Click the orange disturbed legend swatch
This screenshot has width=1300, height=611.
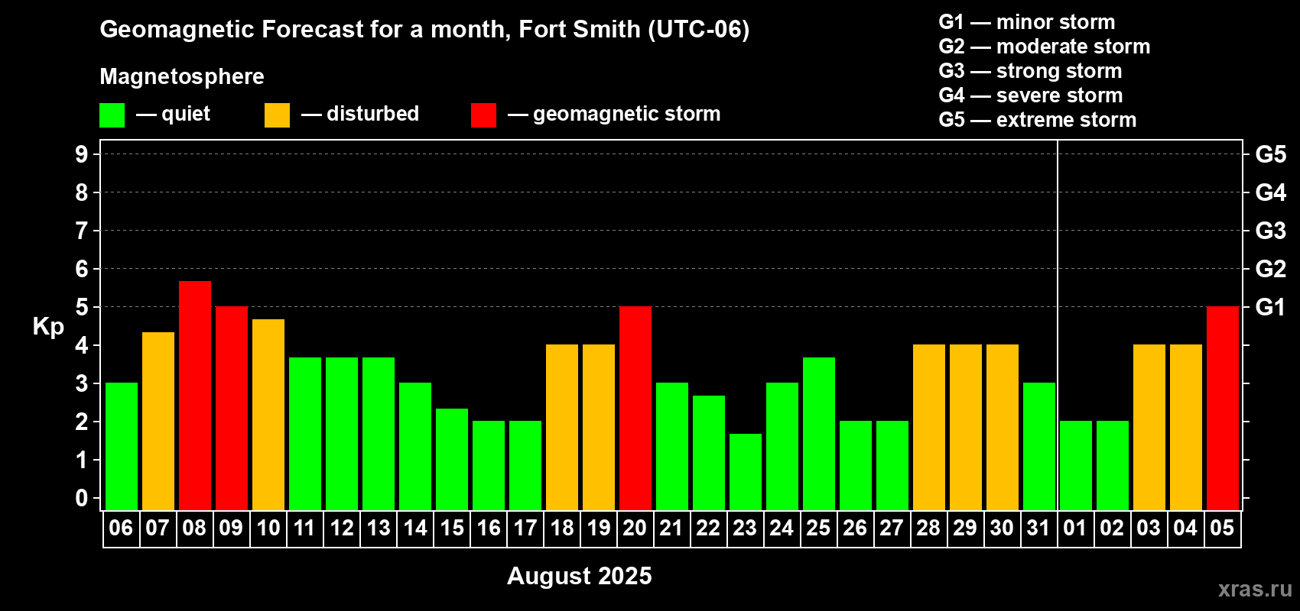(278, 115)
